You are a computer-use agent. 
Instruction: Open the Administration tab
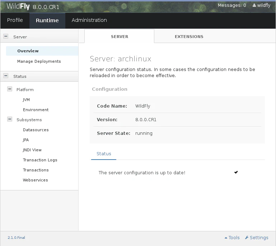tap(89, 20)
